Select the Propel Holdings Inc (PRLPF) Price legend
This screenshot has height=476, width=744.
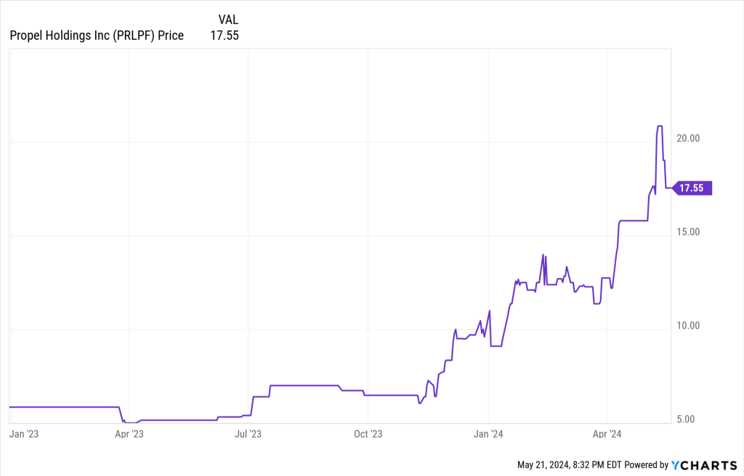[97, 35]
